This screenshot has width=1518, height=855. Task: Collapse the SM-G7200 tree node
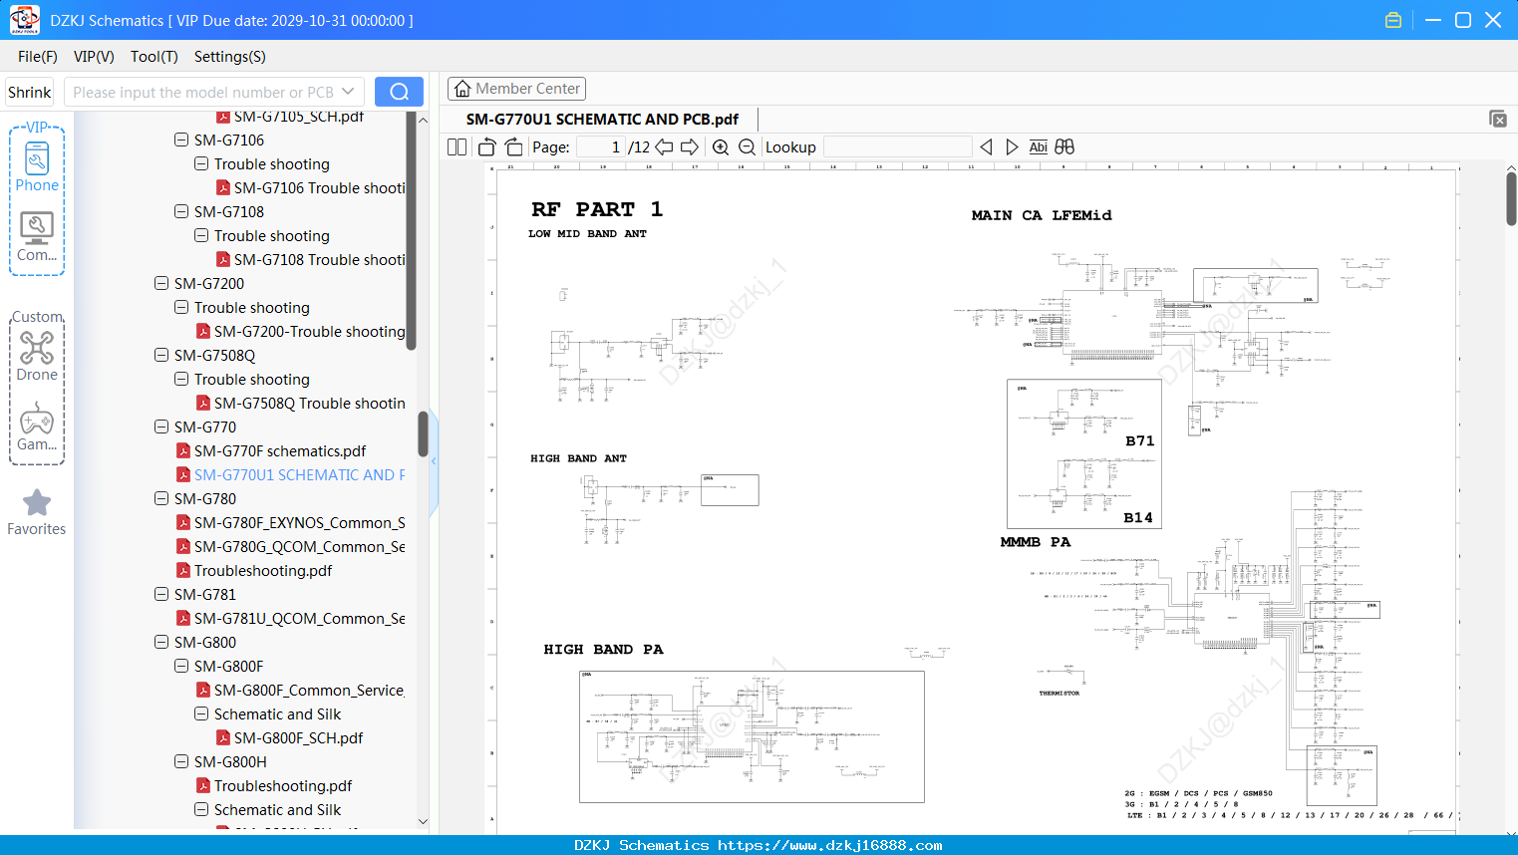click(x=161, y=284)
